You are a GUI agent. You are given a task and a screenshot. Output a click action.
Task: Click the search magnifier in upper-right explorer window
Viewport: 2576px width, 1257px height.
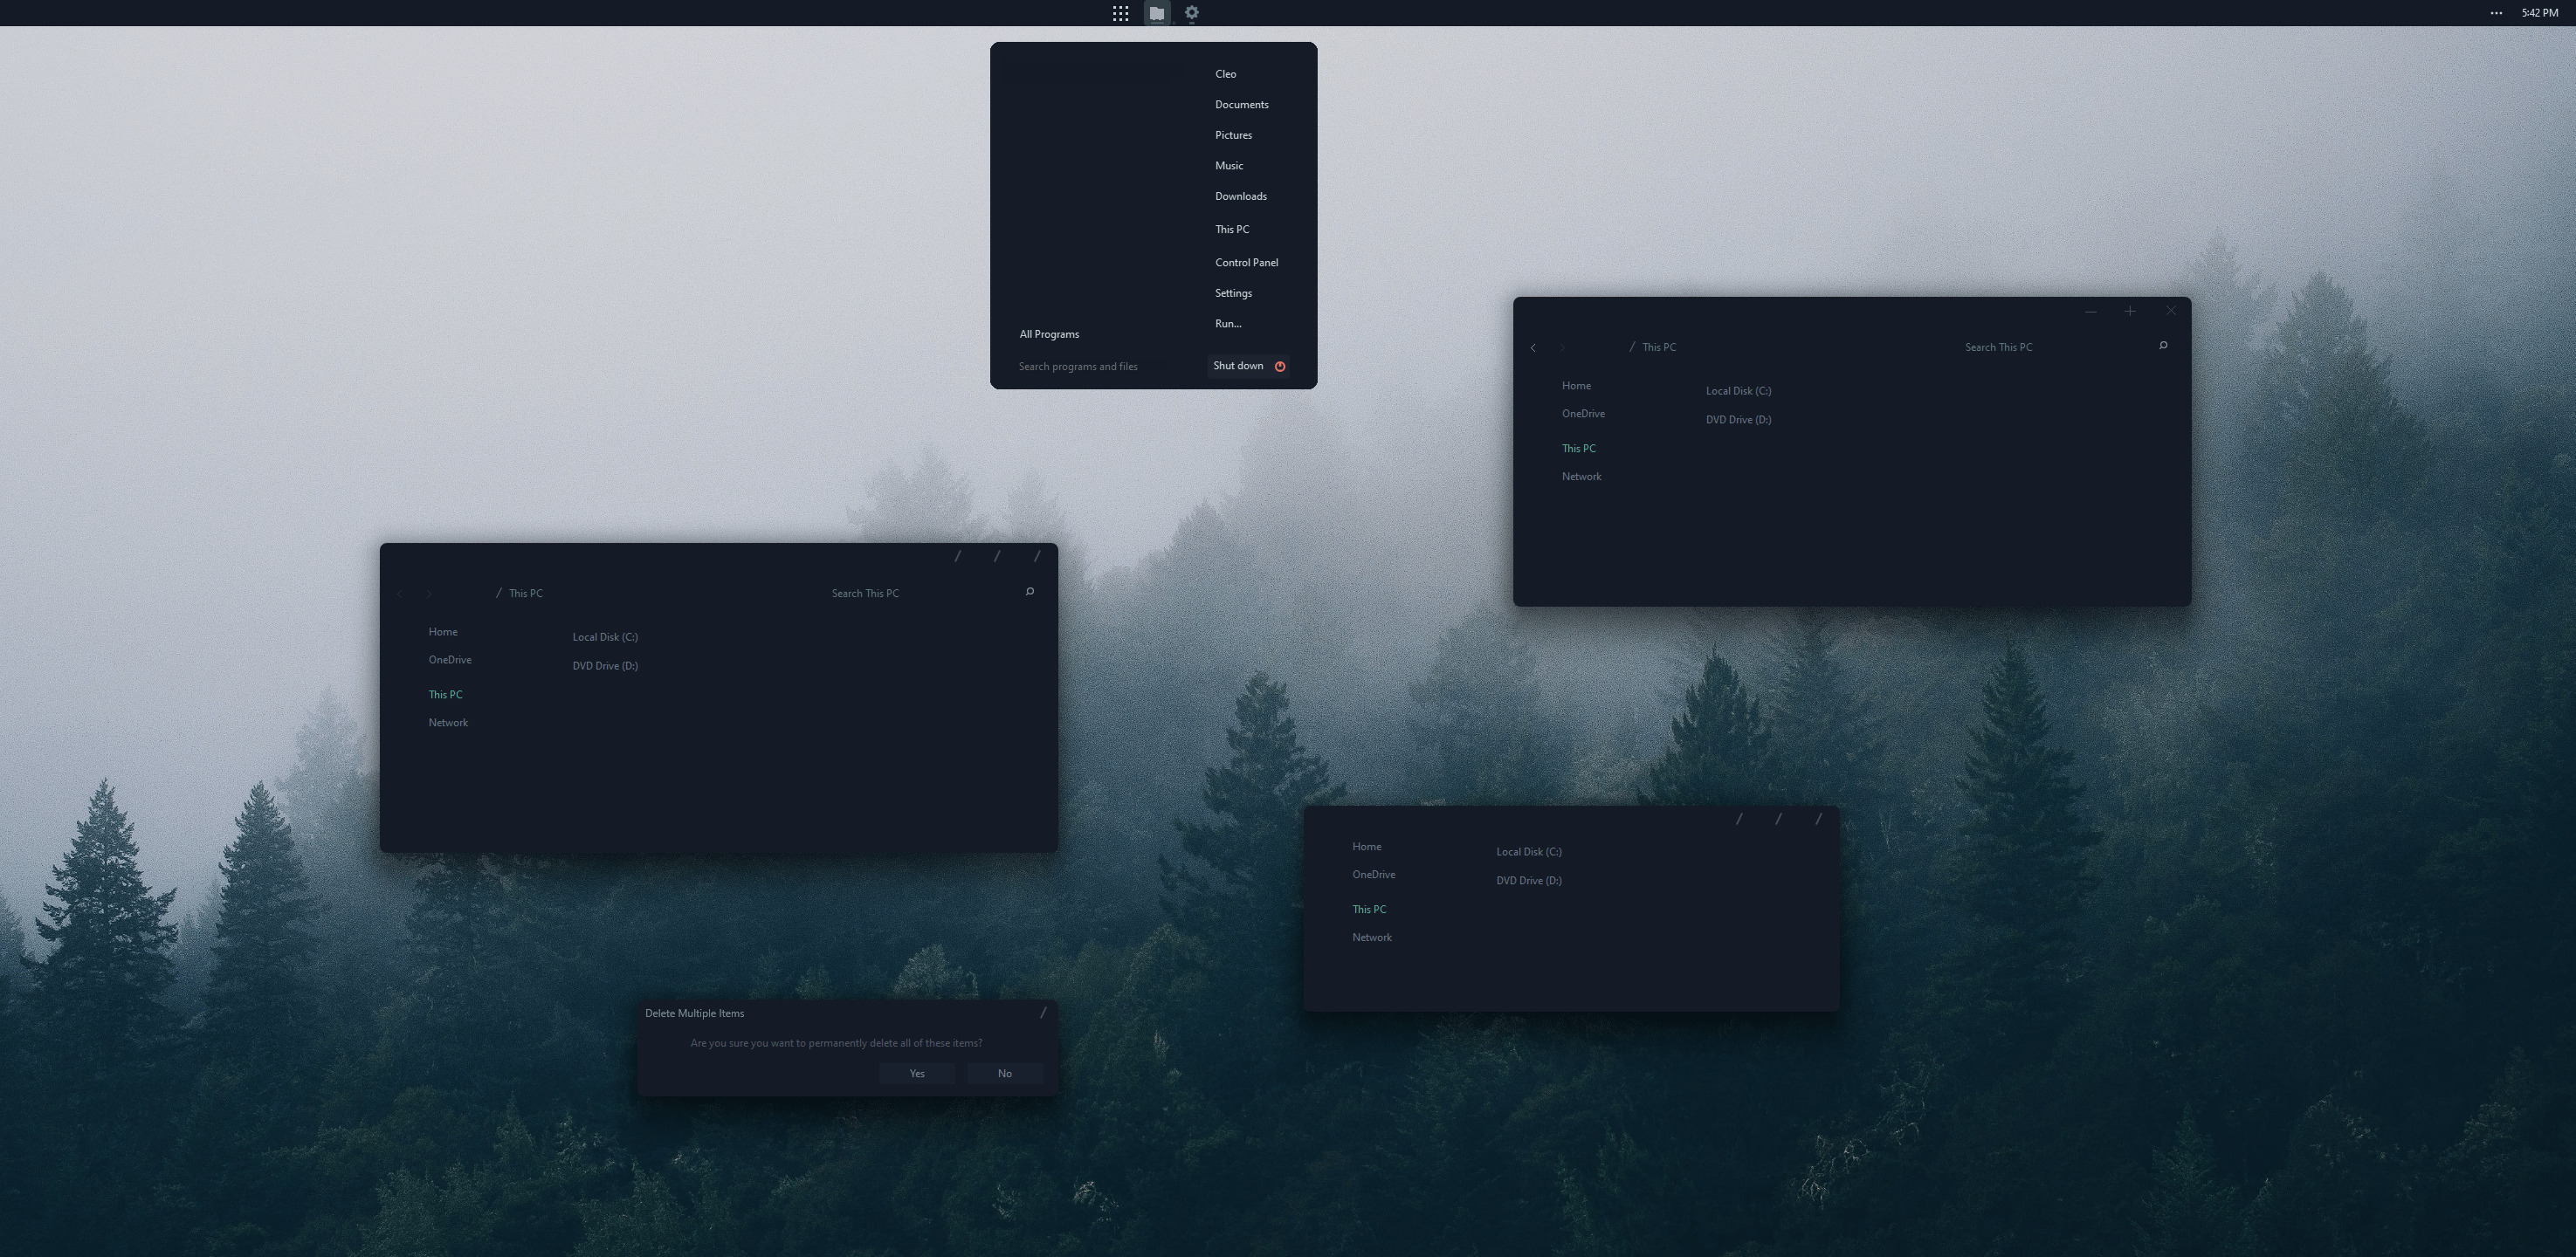pos(2163,346)
